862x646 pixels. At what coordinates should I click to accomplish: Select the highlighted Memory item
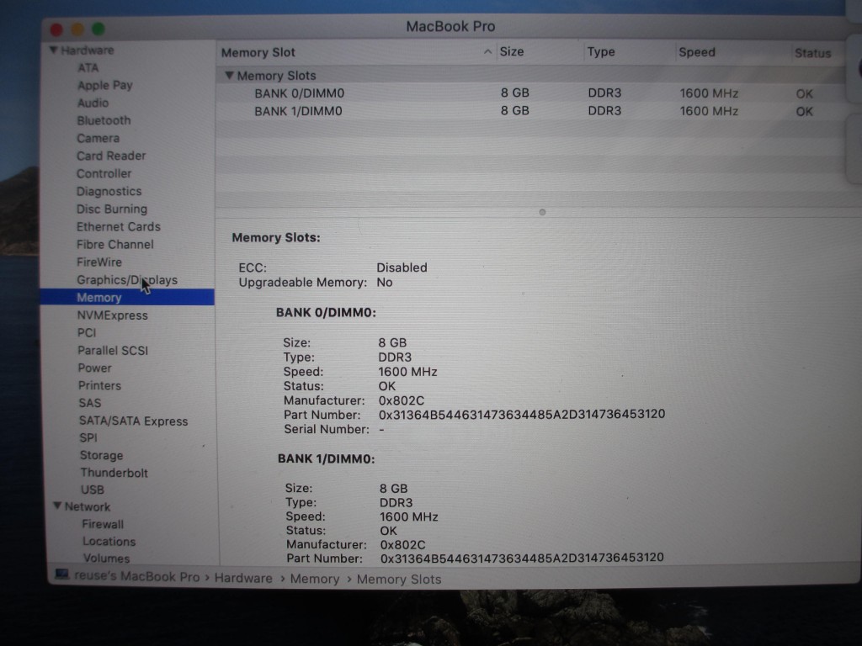[x=127, y=297]
